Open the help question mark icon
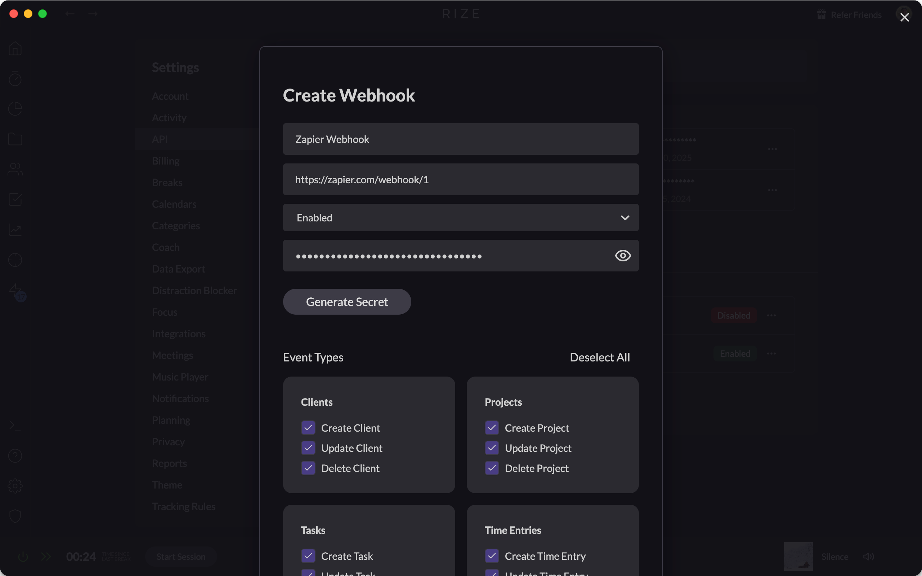The image size is (922, 576). (15, 456)
